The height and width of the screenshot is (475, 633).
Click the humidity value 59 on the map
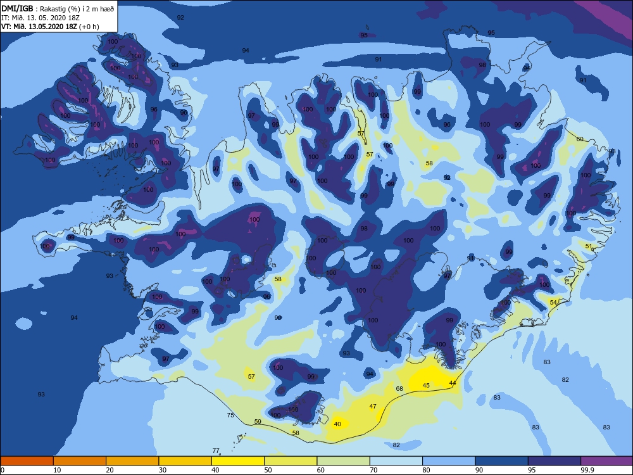258,421
